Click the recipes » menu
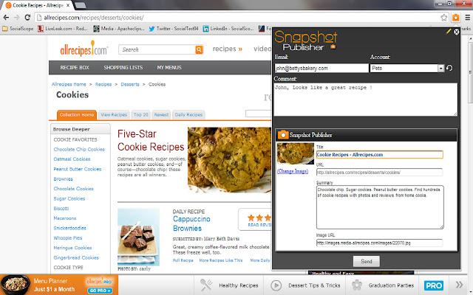473x295 pixels. (227, 49)
